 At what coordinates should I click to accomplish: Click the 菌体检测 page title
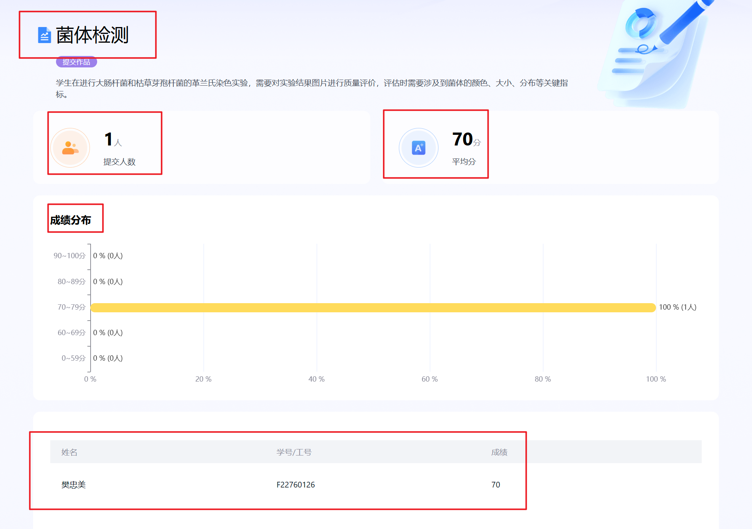click(x=92, y=35)
